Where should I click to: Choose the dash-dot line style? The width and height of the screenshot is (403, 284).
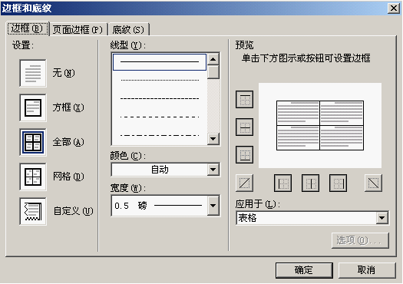click(x=160, y=135)
